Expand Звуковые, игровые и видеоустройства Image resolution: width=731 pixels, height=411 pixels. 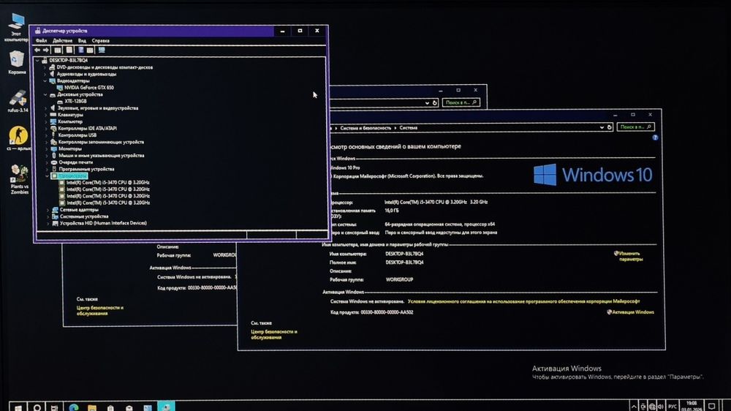click(45, 108)
